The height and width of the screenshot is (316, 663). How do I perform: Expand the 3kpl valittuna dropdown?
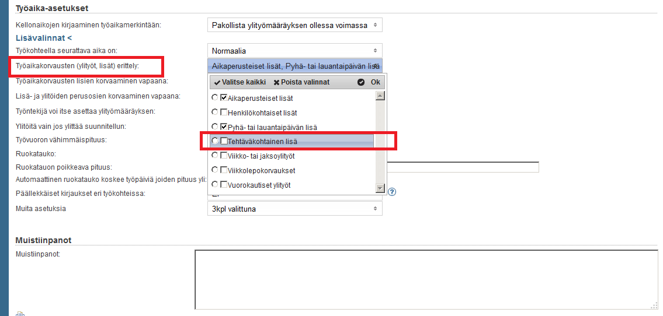point(294,209)
